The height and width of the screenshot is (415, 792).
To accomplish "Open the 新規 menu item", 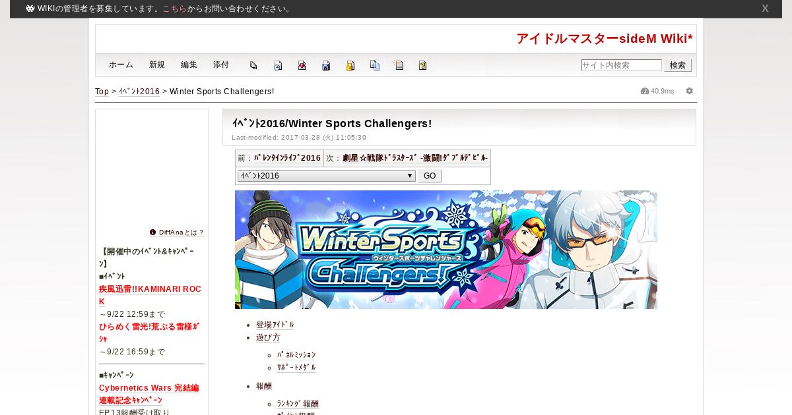I will point(157,65).
